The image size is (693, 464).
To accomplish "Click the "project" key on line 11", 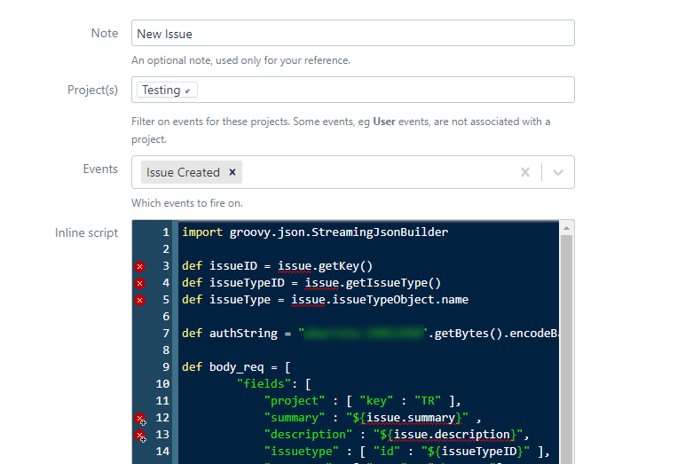I will tap(294, 400).
